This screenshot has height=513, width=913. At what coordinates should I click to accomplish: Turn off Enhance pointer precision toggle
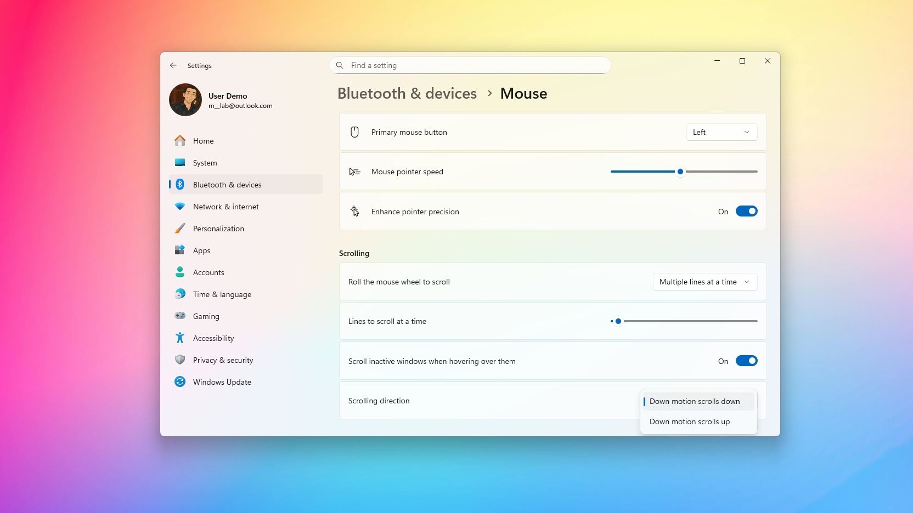[746, 212]
